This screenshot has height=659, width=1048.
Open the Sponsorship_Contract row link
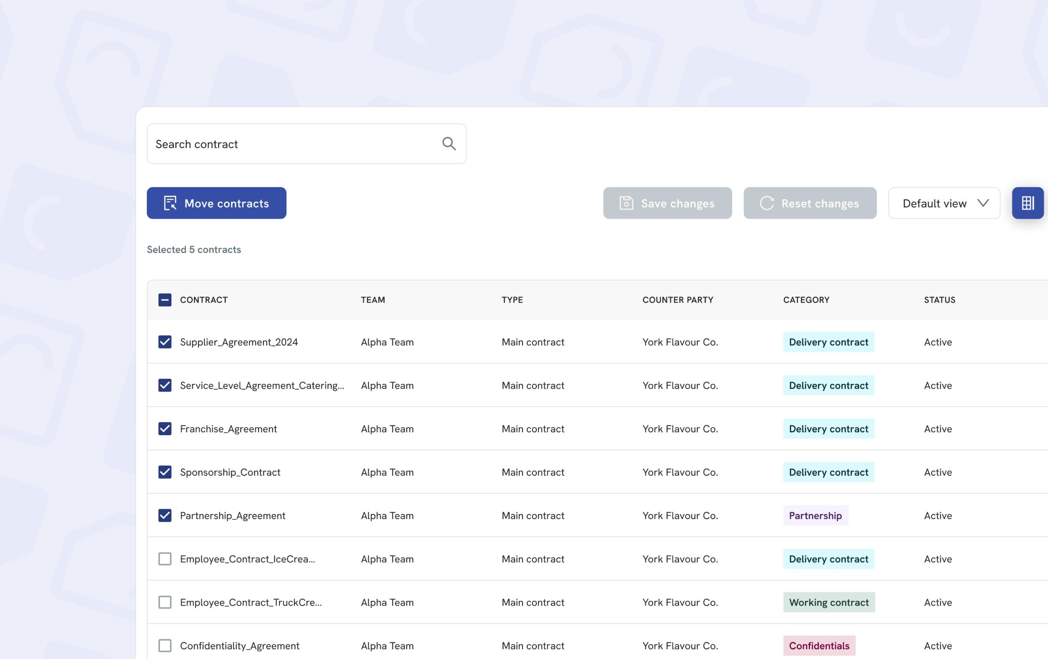pos(230,472)
